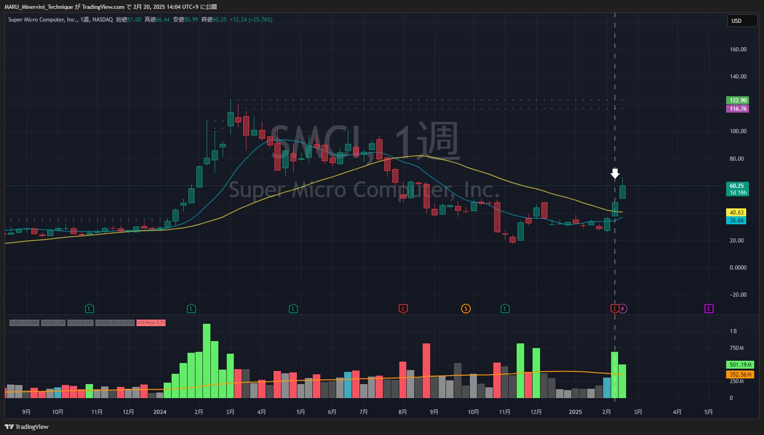764x435 pixels.
Task: Click the cyan 36.66 moving average label
Action: 736,221
